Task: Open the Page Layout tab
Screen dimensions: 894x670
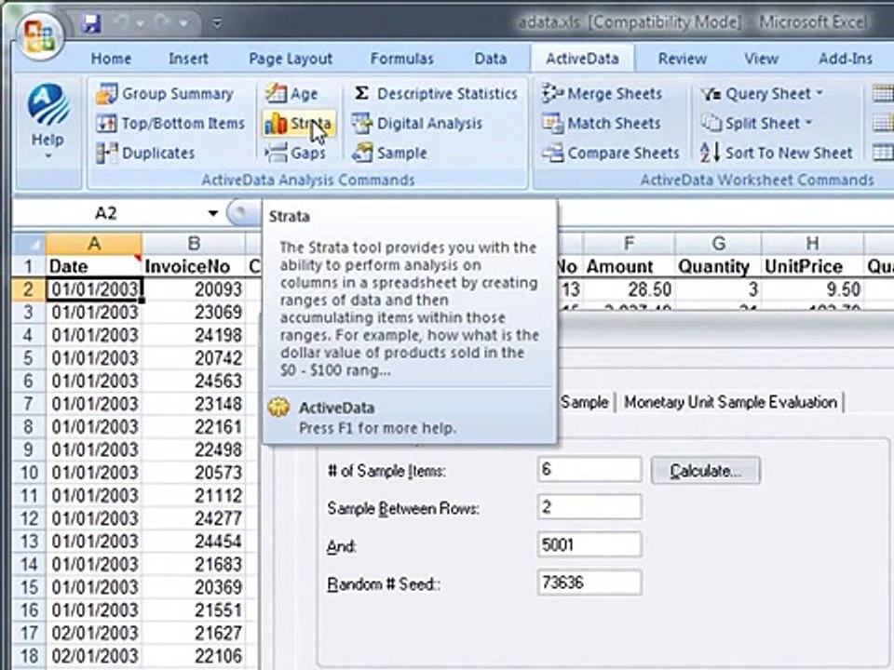Action: pos(291,58)
